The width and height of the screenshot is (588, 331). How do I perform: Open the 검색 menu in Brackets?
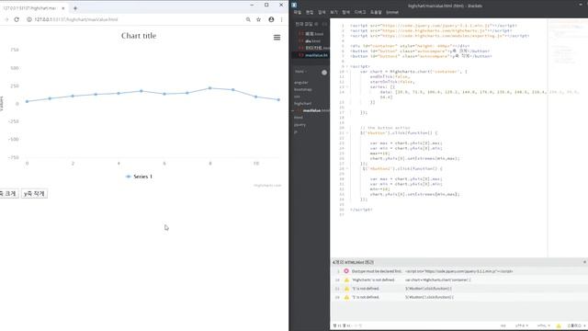tap(322, 12)
